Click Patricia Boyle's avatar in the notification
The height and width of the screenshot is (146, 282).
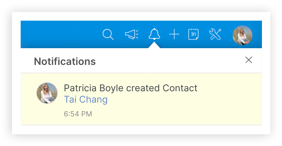(x=47, y=93)
